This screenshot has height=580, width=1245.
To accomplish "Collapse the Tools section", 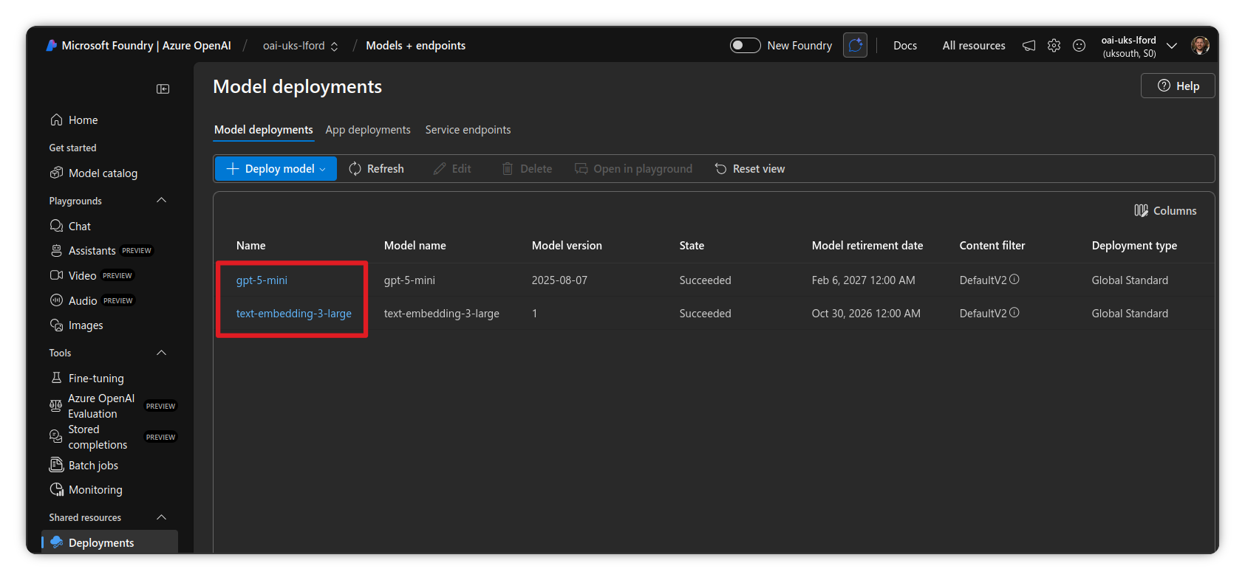I will click(x=161, y=353).
